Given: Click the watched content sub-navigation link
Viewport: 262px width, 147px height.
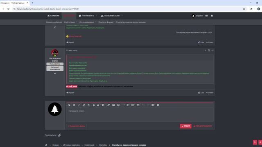Looking at the screenshot, I should (86, 22).
